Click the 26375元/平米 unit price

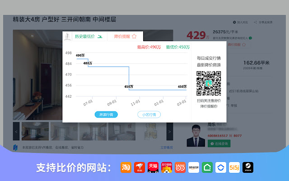pyautogui.click(x=225, y=32)
